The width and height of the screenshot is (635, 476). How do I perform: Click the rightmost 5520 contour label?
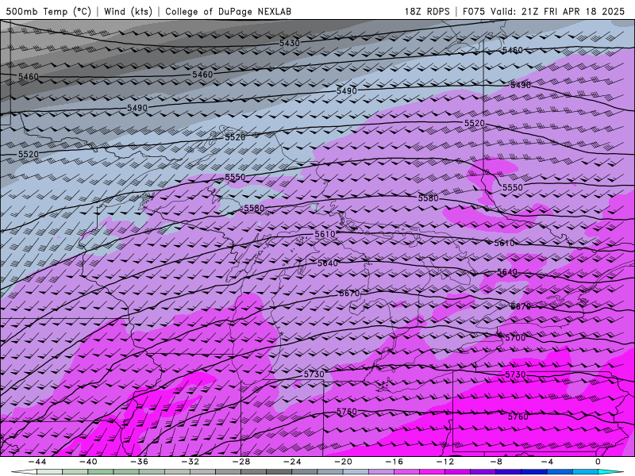click(x=474, y=123)
